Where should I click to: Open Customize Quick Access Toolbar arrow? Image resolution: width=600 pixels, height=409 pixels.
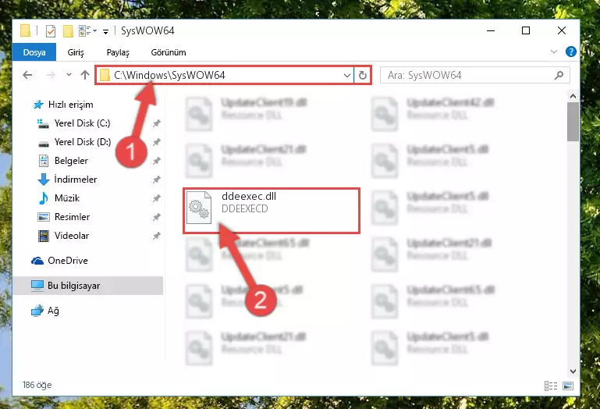point(105,31)
